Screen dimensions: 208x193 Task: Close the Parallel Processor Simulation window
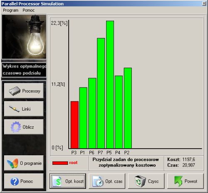pyautogui.click(x=204, y=3)
